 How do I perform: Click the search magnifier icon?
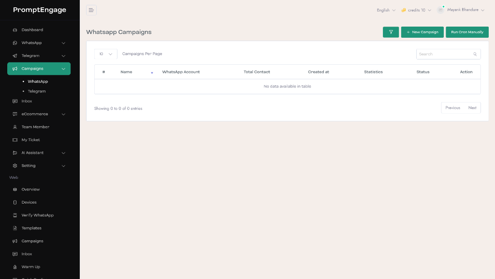pyautogui.click(x=475, y=54)
